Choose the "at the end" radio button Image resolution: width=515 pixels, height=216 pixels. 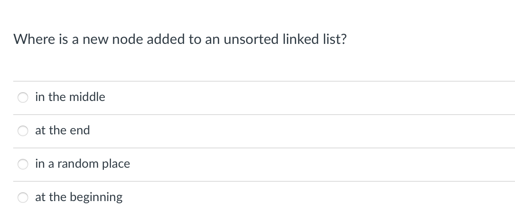pyautogui.click(x=22, y=131)
